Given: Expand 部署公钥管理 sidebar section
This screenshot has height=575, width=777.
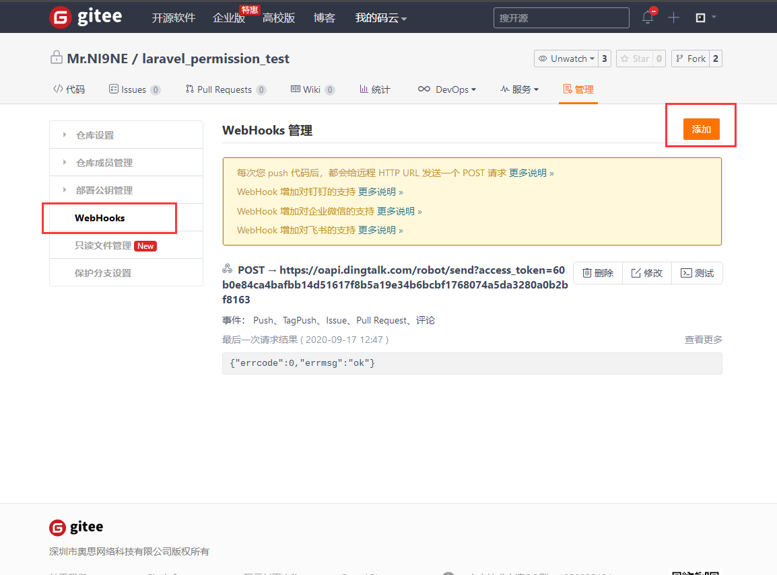Looking at the screenshot, I should pyautogui.click(x=104, y=190).
